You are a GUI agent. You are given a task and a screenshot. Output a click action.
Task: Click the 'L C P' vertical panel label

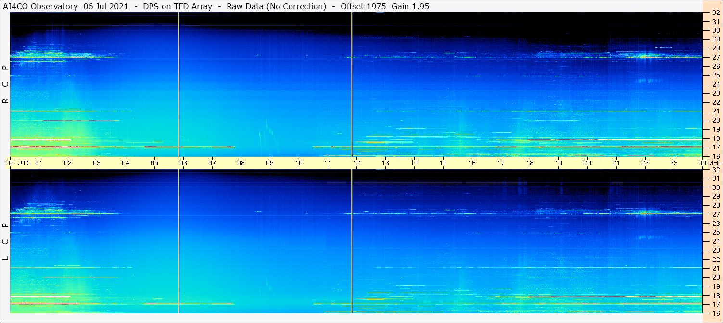click(5, 242)
